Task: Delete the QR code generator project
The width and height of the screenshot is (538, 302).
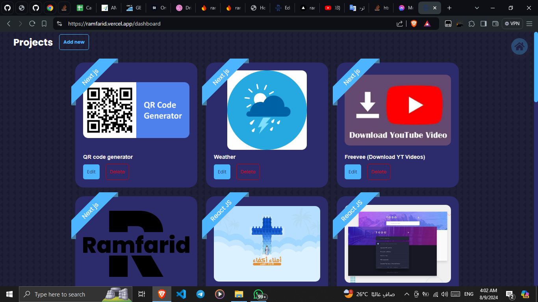Action: 117,172
